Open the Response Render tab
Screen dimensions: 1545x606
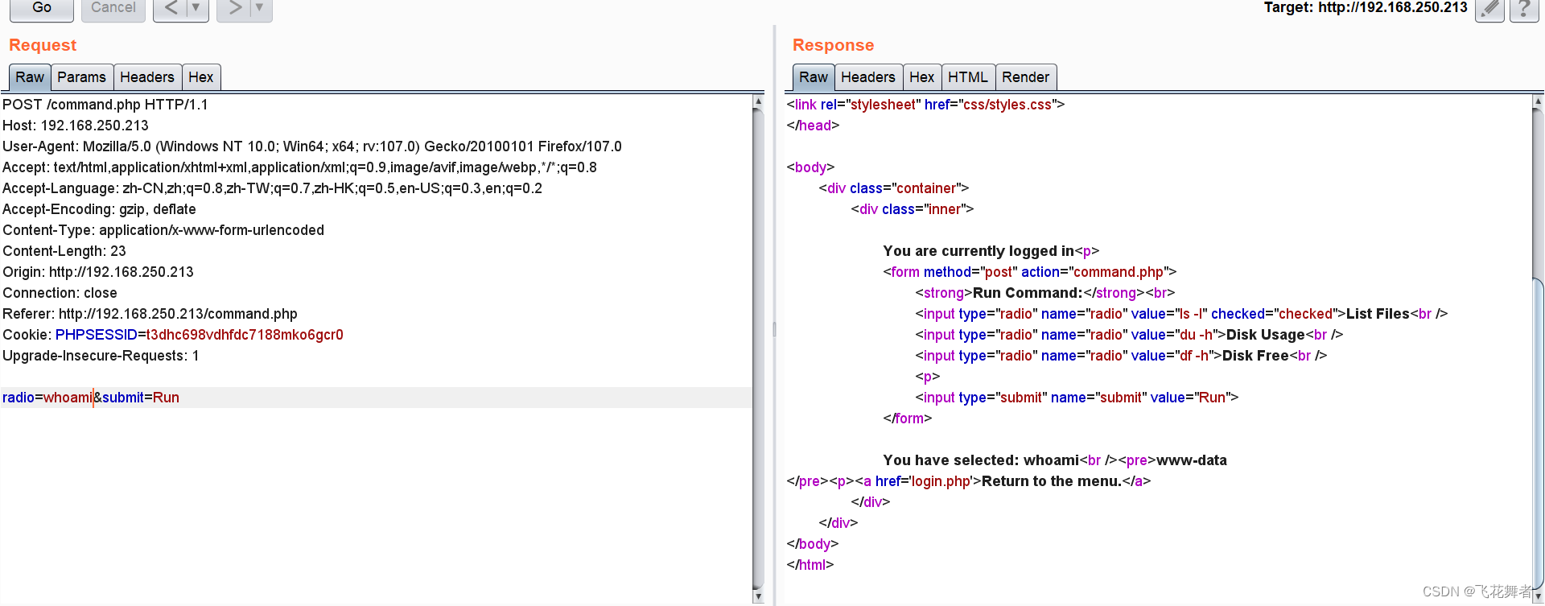(1026, 77)
